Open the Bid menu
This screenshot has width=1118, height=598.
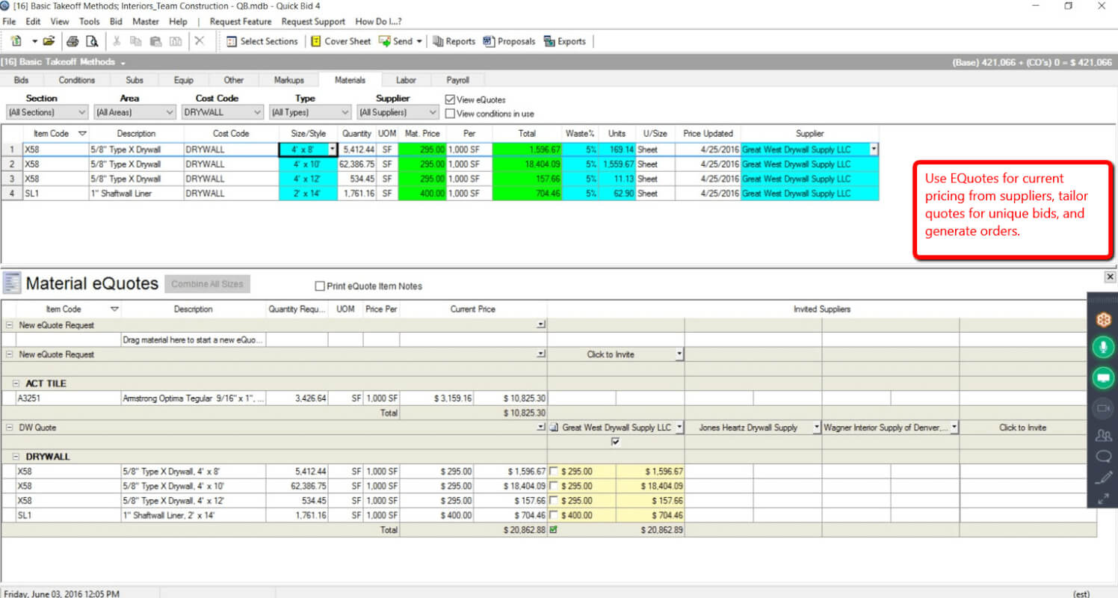pyautogui.click(x=116, y=22)
